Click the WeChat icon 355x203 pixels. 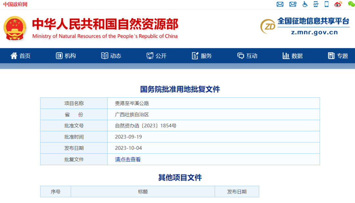(351, 4)
